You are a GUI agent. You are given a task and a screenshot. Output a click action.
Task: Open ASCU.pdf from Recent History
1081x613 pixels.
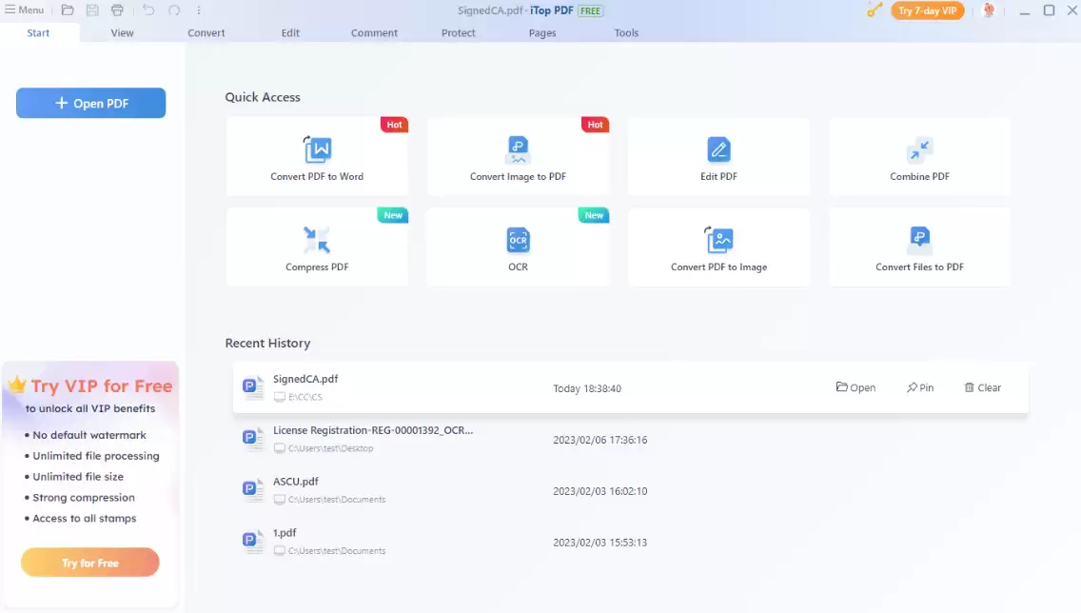(296, 482)
